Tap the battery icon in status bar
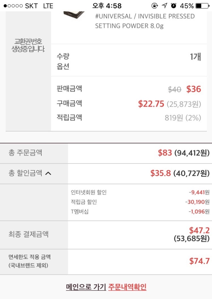Screen dimensions: 212x299 pos(202,6)
